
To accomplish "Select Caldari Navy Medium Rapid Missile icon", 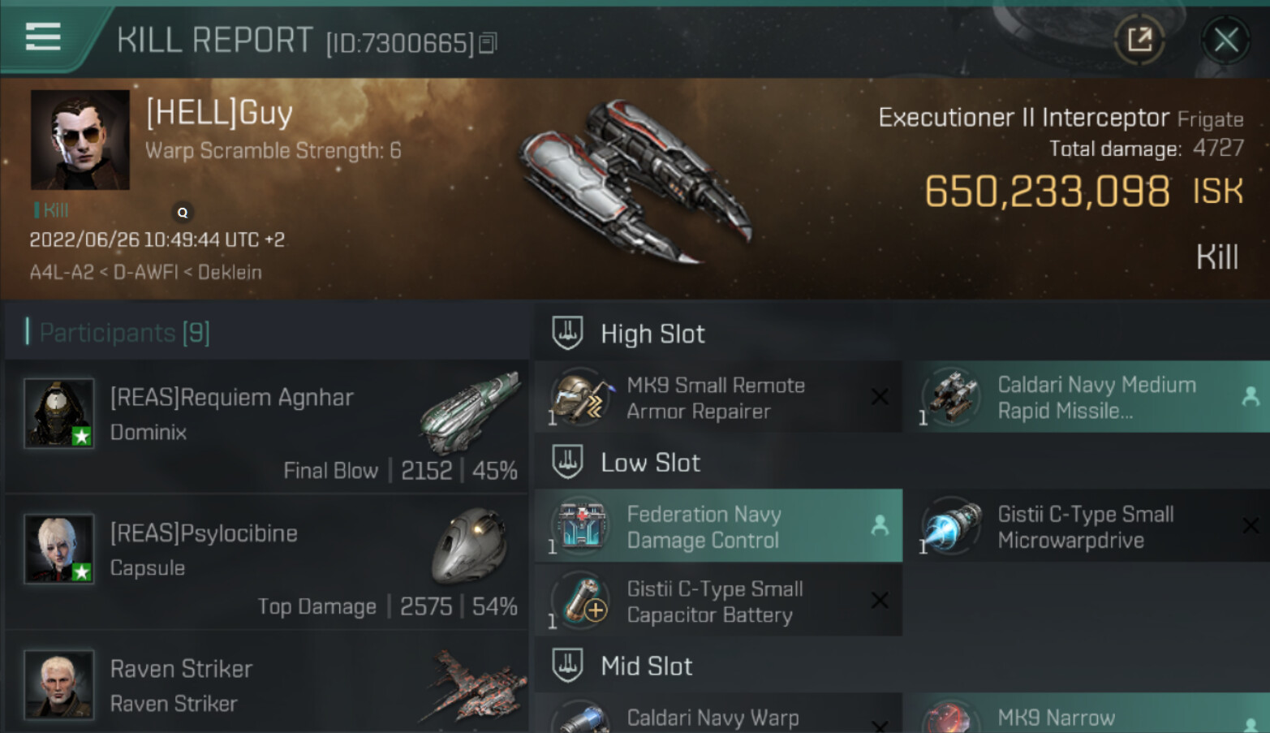I will point(950,398).
